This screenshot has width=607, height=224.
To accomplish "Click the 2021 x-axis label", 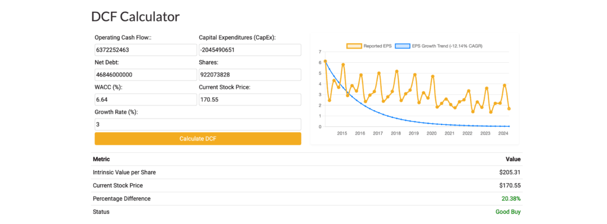I will tap(449, 133).
